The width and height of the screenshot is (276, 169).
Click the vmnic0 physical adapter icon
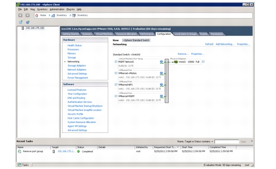pyautogui.click(x=176, y=62)
